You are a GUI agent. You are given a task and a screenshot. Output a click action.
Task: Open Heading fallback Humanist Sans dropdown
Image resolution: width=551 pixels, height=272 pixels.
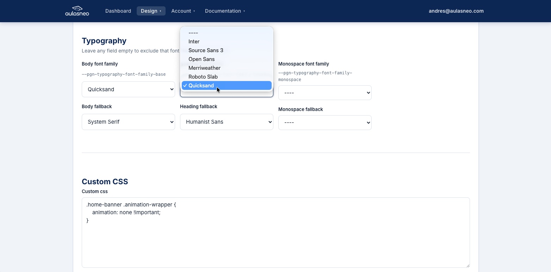point(227,122)
